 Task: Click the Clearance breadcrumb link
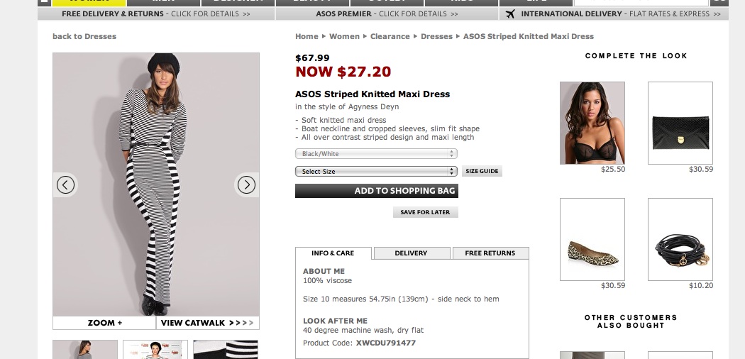coord(390,36)
